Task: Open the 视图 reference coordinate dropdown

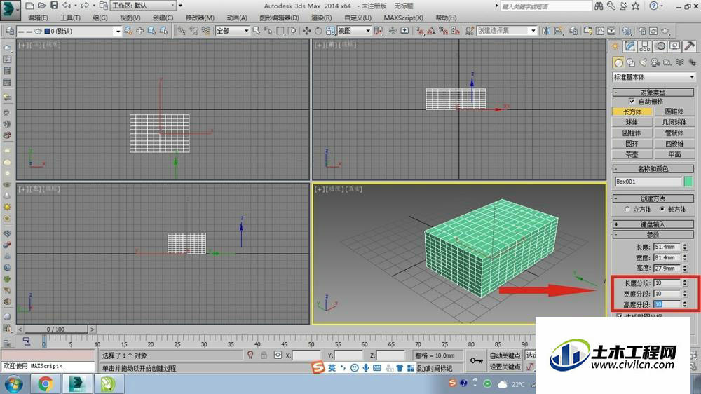Action: click(x=354, y=31)
